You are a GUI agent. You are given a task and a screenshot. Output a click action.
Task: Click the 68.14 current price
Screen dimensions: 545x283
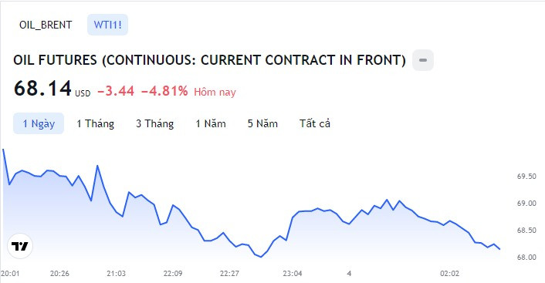coord(42,88)
